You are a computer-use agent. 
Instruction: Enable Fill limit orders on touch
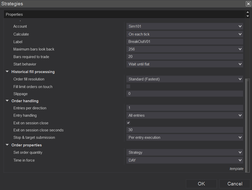click(x=128, y=87)
